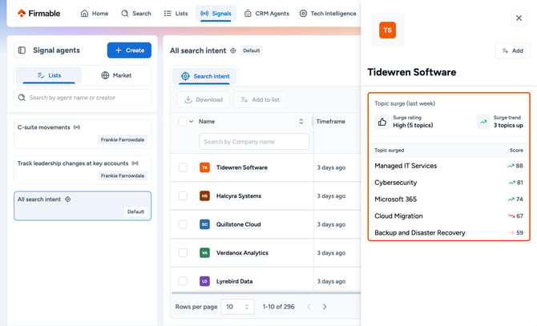Screen dimensions: 537x326
Task: Click the Halcyra Systems logo icon
Action: tap(204, 195)
